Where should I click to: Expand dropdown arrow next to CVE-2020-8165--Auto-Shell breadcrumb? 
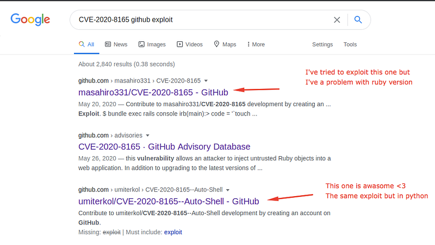point(228,190)
